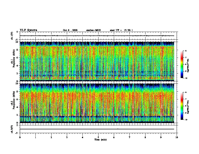Click time axis tick label "0"
199x154 pixels.
(x=20, y=137)
